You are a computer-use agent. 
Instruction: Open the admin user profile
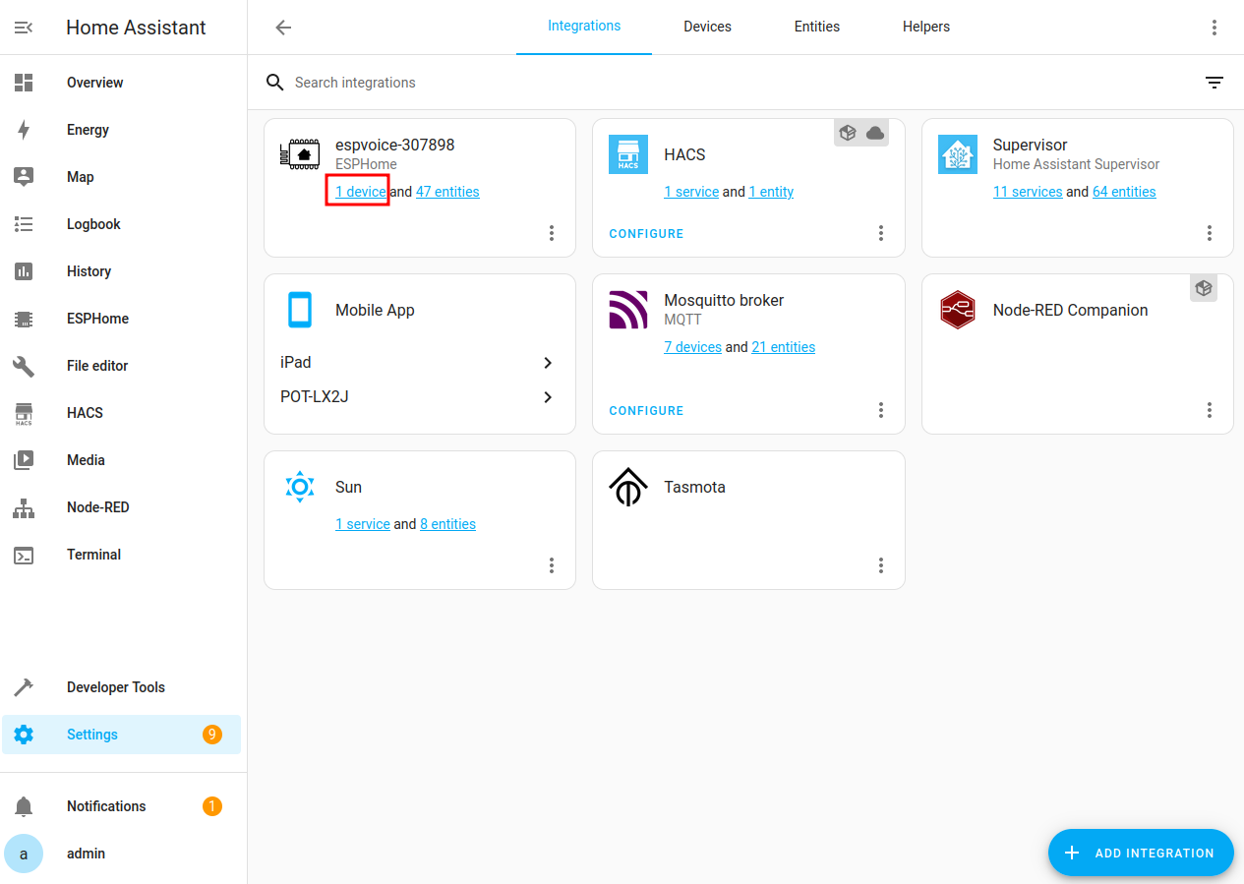[x=121, y=854]
